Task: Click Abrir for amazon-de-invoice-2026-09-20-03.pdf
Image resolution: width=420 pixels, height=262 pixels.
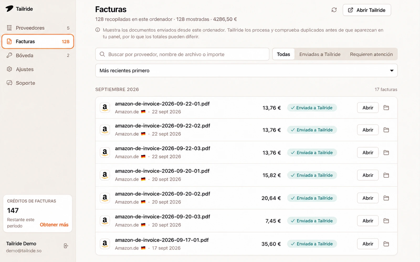Action: point(368,221)
